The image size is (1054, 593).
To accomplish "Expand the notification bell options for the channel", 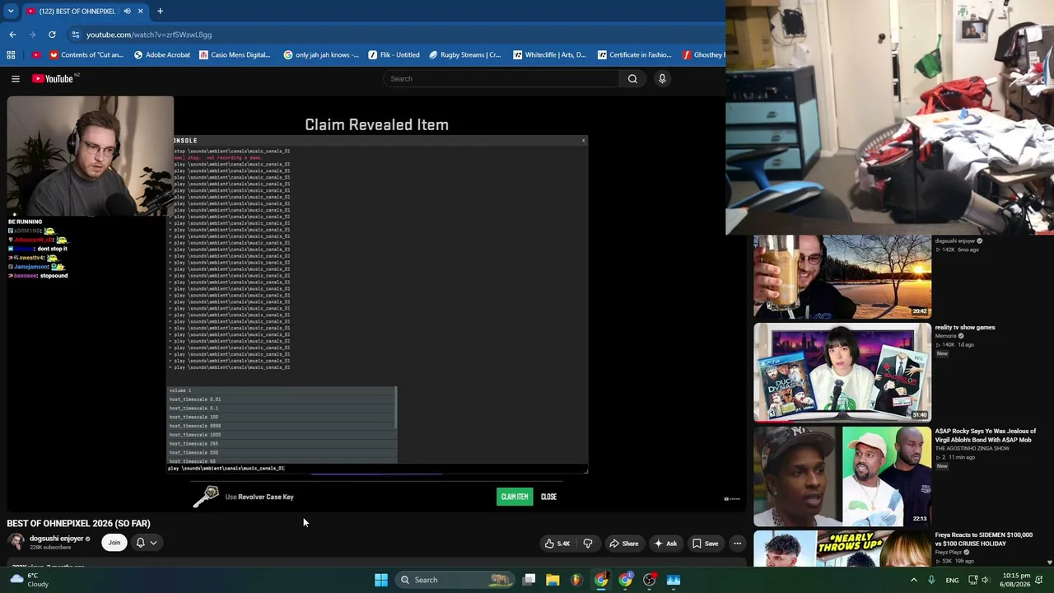I will tap(147, 543).
